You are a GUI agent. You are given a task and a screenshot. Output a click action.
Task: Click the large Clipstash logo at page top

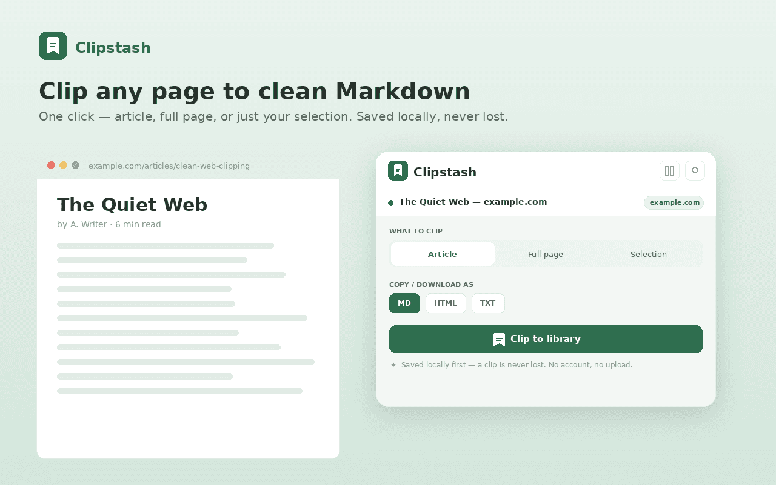point(53,45)
